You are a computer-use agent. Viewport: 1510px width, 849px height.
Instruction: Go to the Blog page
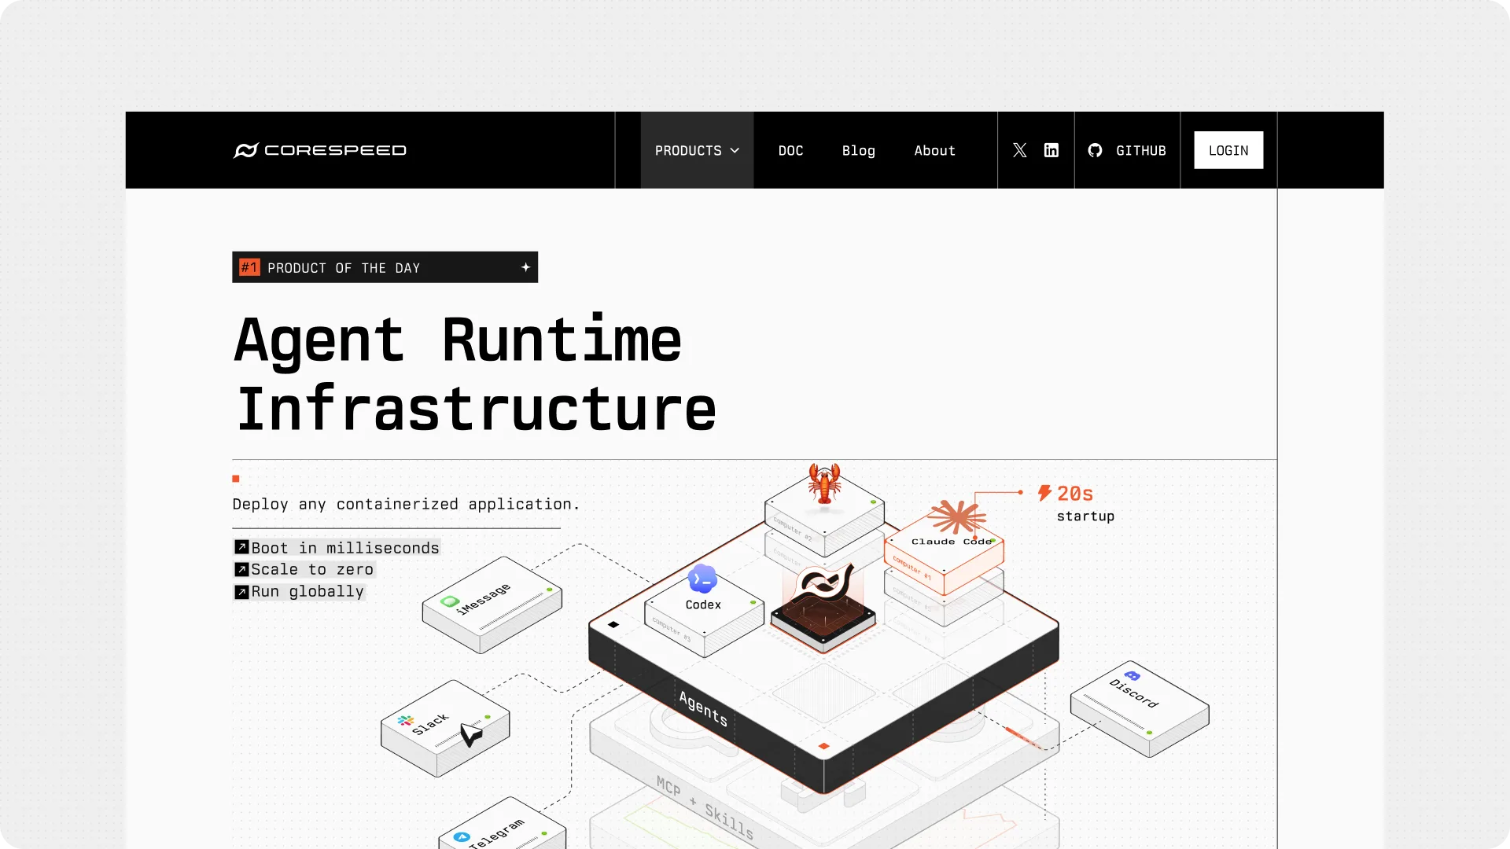858,150
